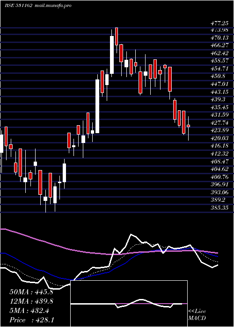
Task: Click the 50MA : 445.8 readout
Action: point(31,292)
